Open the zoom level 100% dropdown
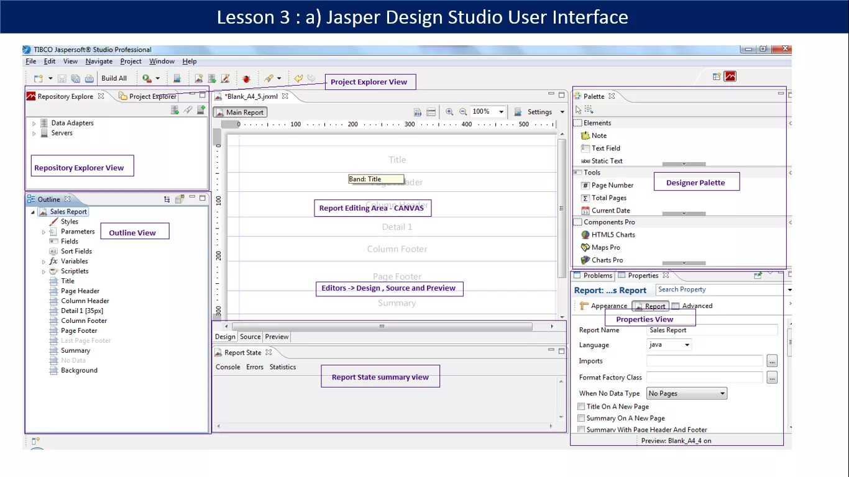The image size is (849, 477). [x=501, y=112]
